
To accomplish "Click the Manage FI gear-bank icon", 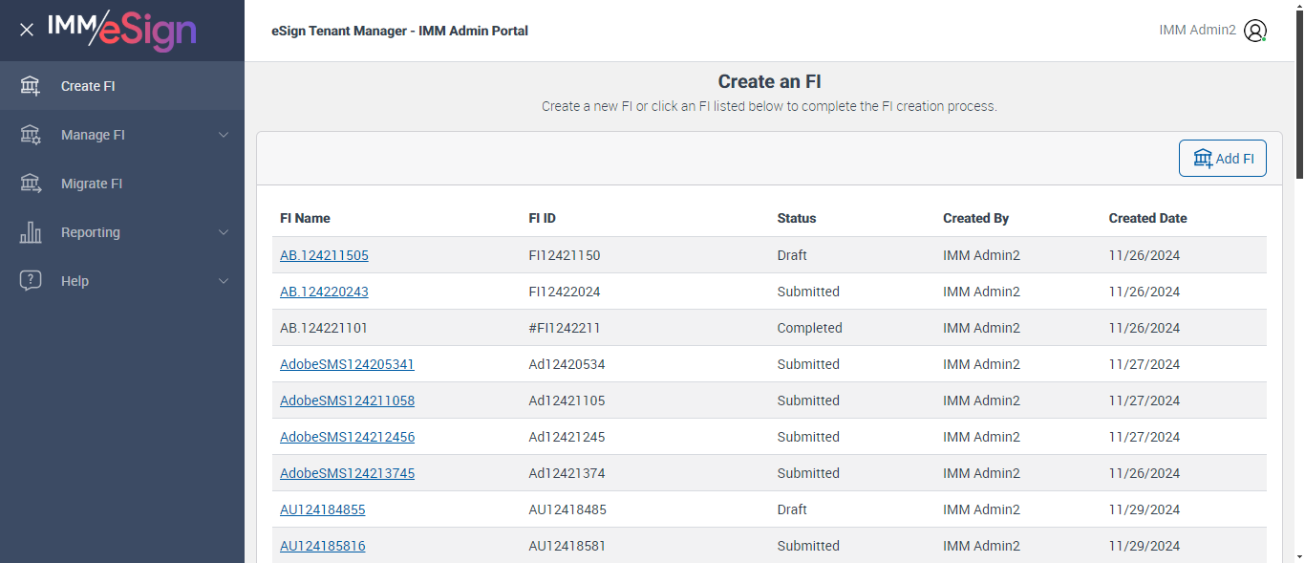I will pos(31,135).
